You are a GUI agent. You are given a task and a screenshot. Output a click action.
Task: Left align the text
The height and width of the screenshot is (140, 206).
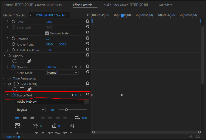[17, 118]
